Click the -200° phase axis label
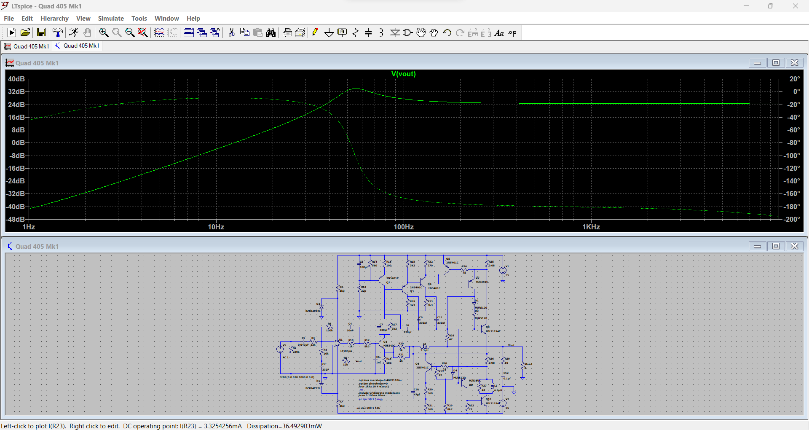Screen dimensions: 809x430 coord(791,219)
